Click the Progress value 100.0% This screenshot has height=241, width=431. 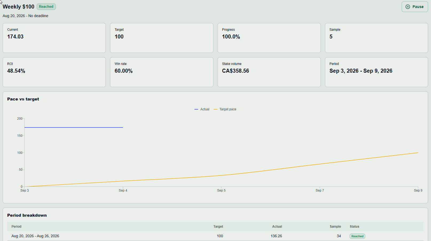[231, 37]
